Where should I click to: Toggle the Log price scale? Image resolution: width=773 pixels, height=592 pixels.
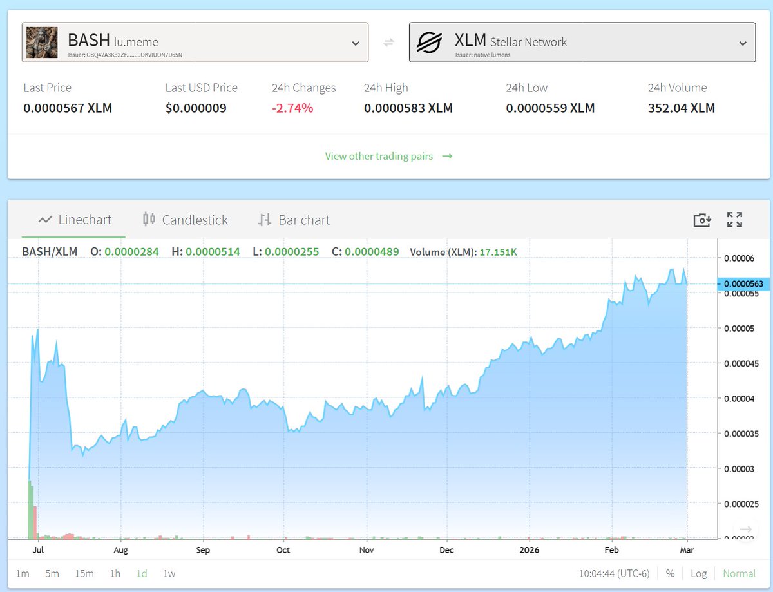(698, 573)
